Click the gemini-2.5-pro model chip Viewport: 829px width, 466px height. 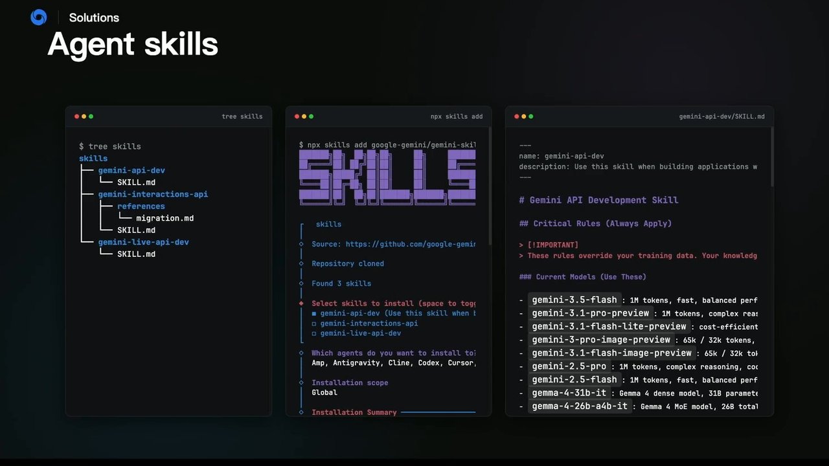[569, 366]
